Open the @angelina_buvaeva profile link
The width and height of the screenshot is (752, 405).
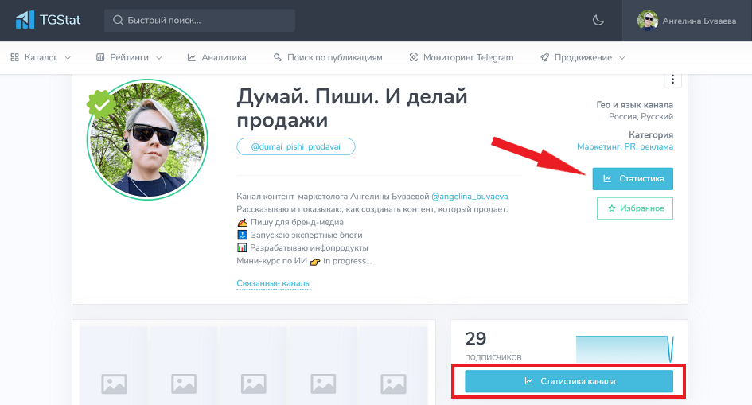tap(470, 197)
